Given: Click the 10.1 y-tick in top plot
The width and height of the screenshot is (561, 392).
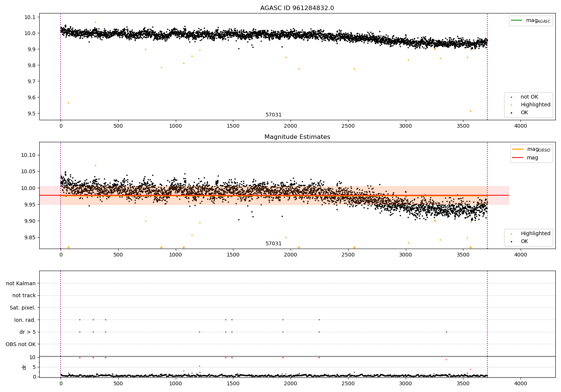Looking at the screenshot, I should tap(30, 17).
